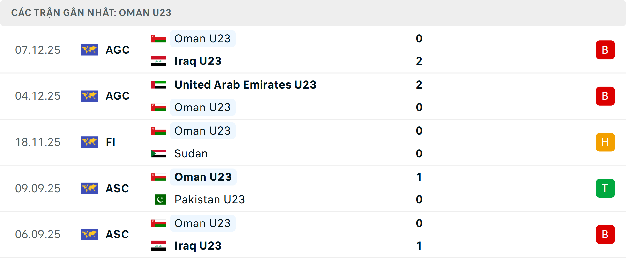Open the Oman U23 team page

[203, 38]
